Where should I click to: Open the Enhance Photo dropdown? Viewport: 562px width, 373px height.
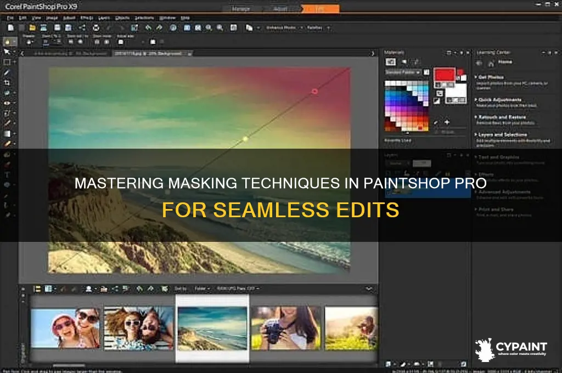tap(284, 27)
